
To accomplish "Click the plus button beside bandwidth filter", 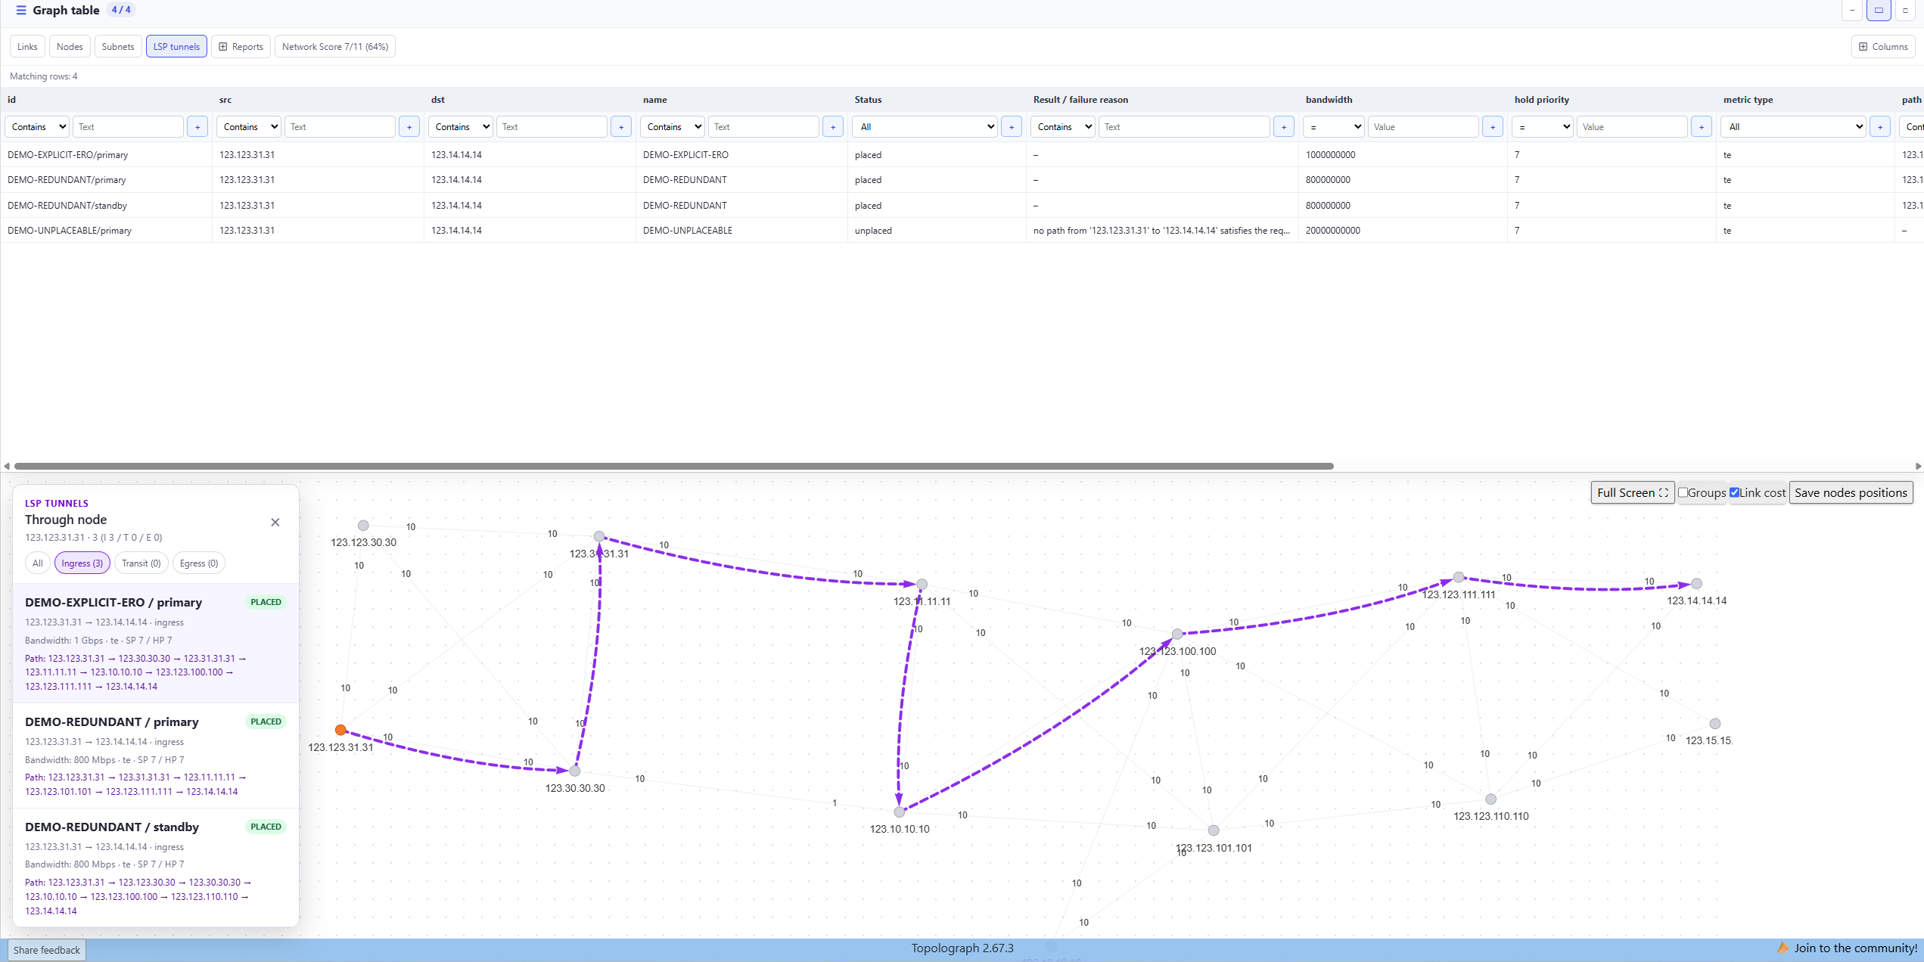I will click(x=1493, y=127).
